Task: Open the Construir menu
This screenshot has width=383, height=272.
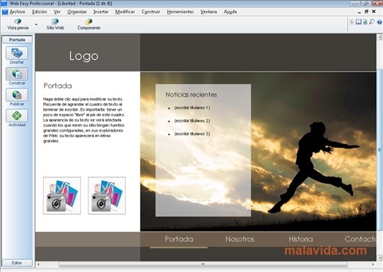Action: tap(150, 12)
